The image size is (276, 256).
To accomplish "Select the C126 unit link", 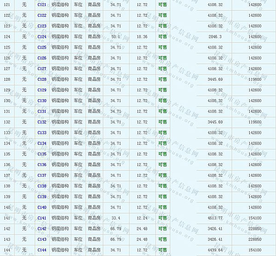I will (42, 58).
